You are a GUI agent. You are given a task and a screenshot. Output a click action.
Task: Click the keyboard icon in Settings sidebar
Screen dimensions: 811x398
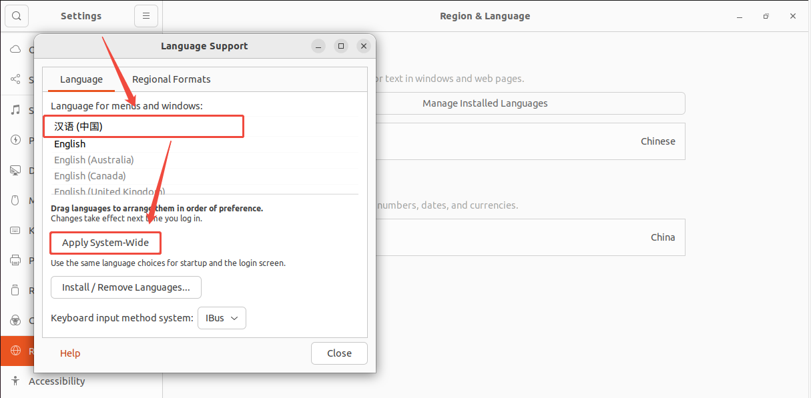point(15,230)
